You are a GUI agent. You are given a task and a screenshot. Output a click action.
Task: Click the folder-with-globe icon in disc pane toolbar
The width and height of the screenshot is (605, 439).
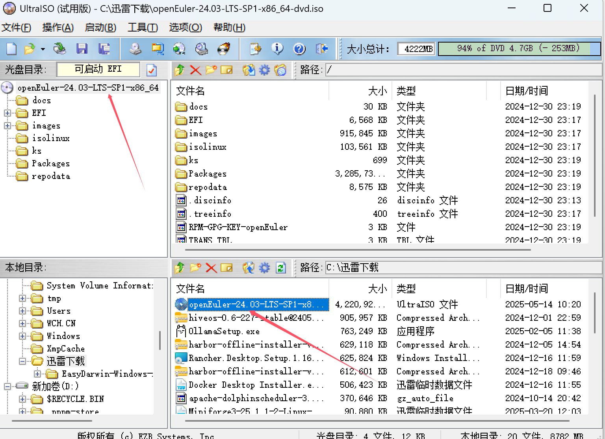click(280, 70)
